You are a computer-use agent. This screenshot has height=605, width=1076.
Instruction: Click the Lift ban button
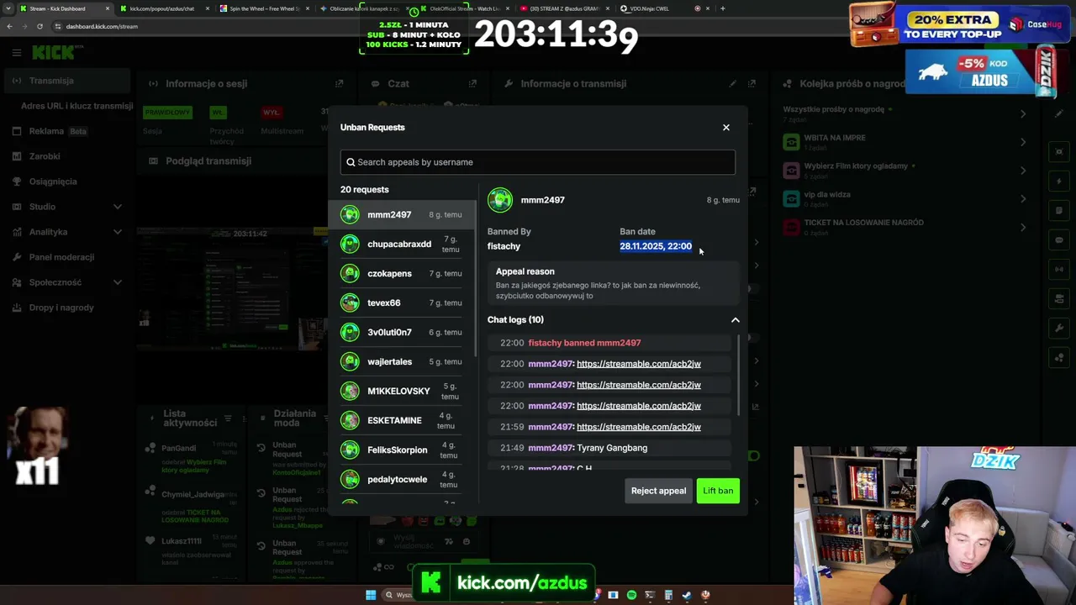[718, 491]
